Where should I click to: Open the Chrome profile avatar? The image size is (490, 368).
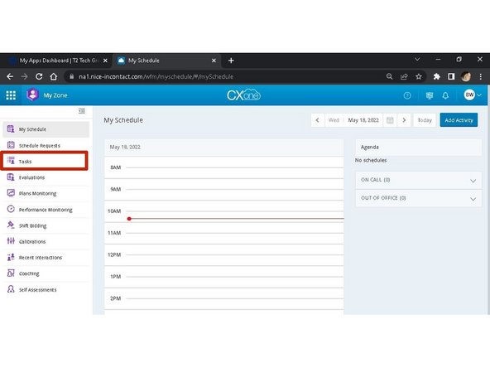pos(466,76)
